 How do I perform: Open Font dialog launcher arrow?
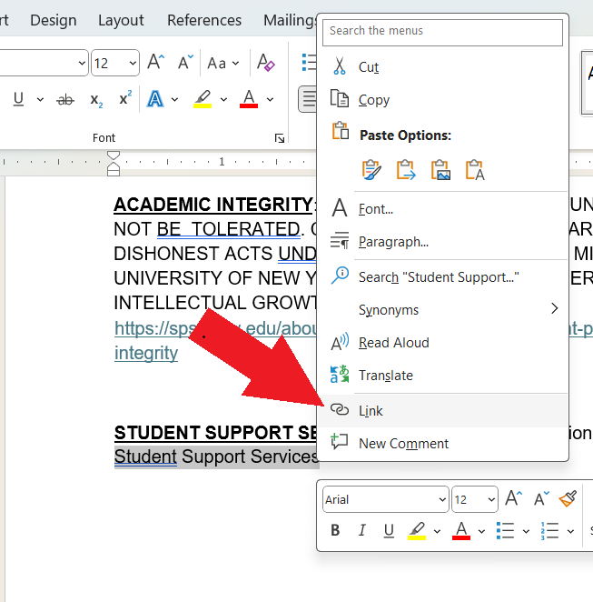[280, 138]
